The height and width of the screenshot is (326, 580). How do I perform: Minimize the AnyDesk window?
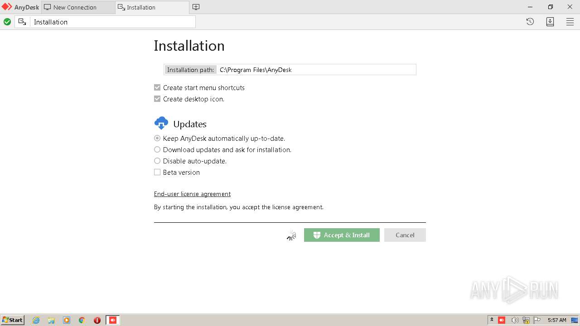click(530, 7)
